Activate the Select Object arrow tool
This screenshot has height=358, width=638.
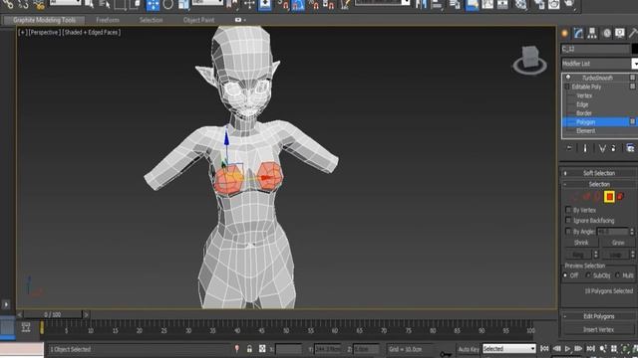point(89,4)
